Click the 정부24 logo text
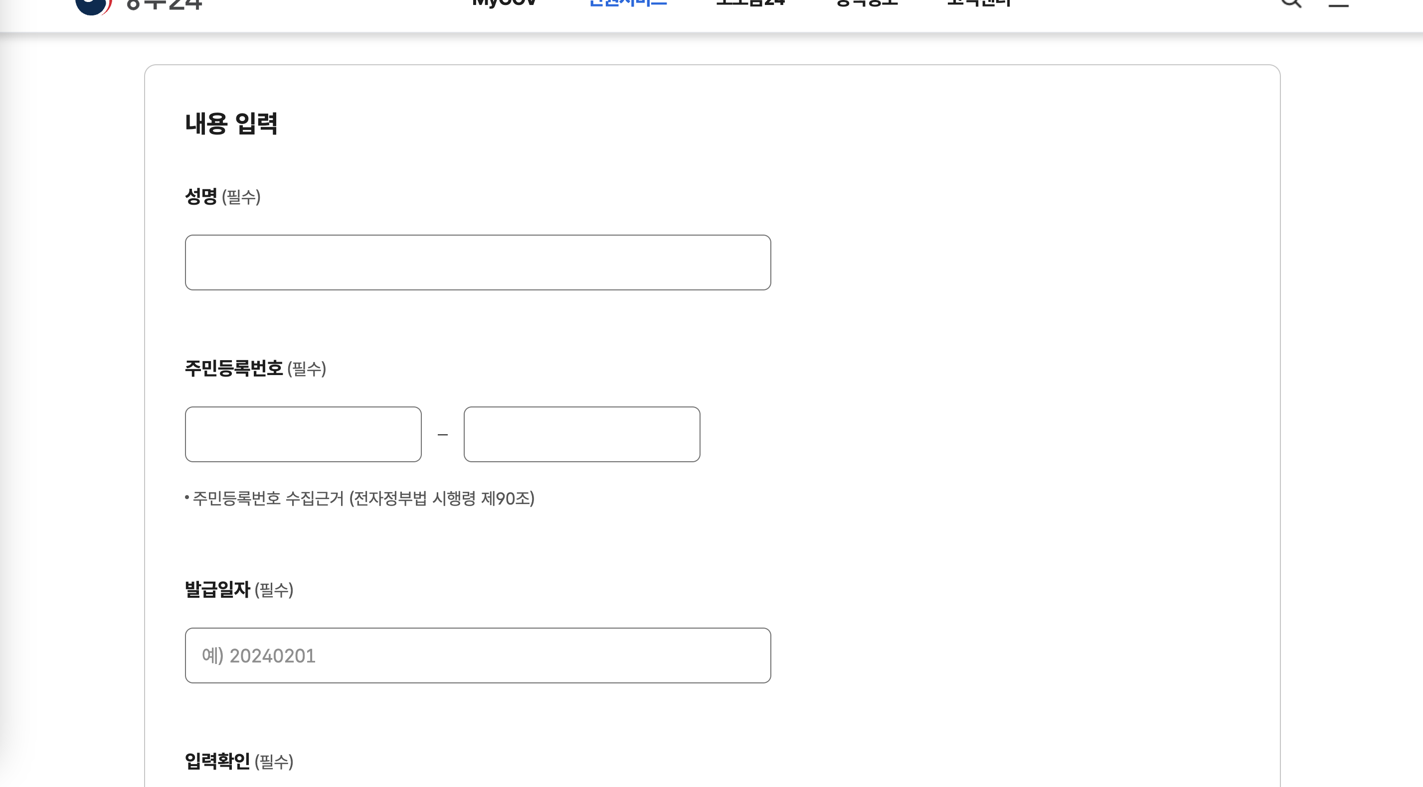This screenshot has width=1423, height=787. 164,5
